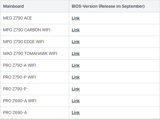Select the BIOS-Version column header

point(108,6)
